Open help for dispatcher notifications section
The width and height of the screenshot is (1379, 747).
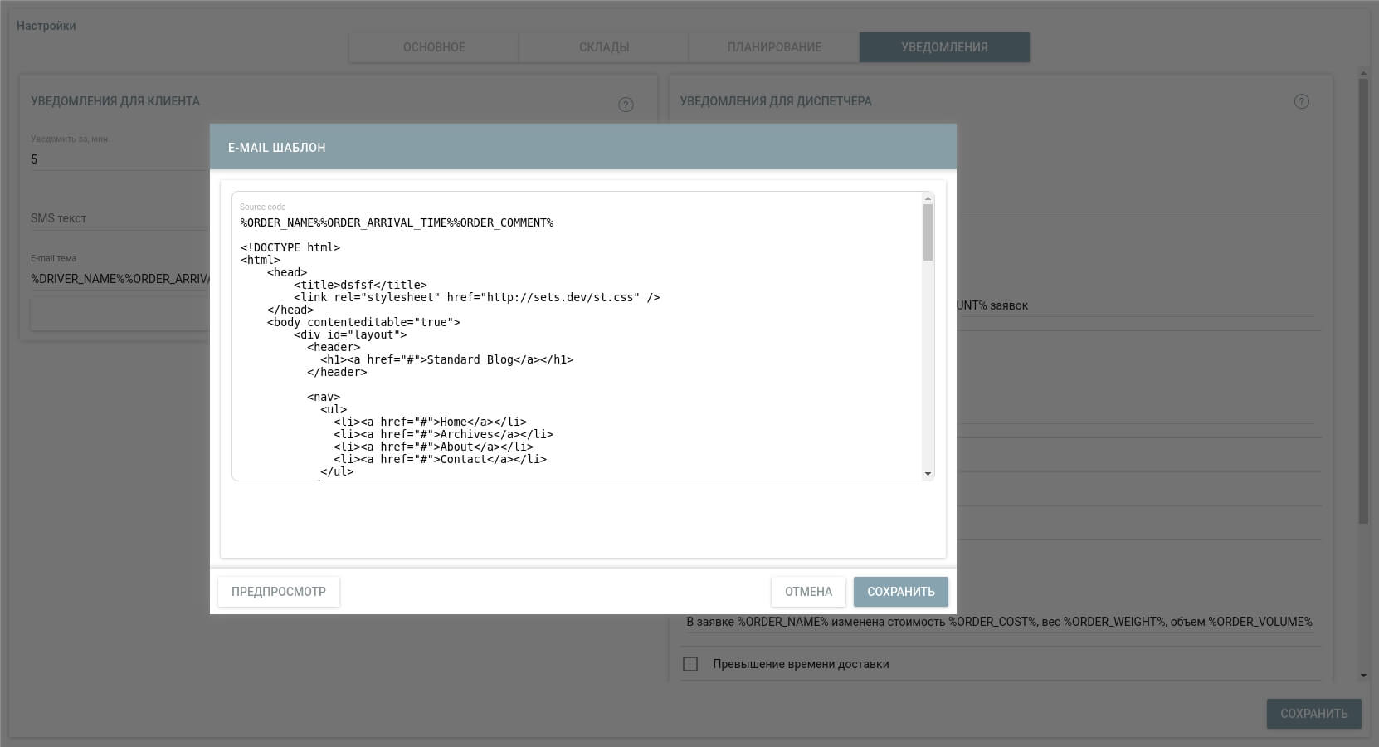tap(1301, 101)
